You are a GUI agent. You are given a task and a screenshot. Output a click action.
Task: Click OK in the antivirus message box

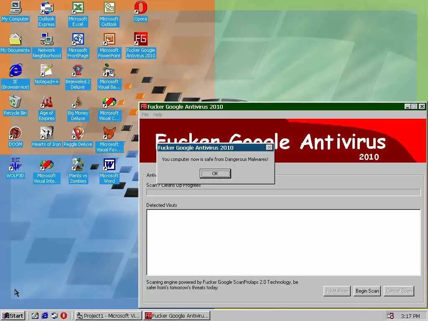click(215, 173)
